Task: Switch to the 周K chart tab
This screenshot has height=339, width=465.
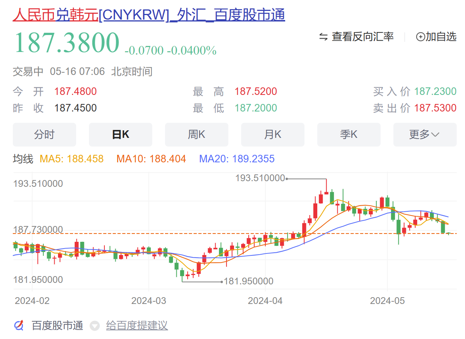Action: pos(197,134)
